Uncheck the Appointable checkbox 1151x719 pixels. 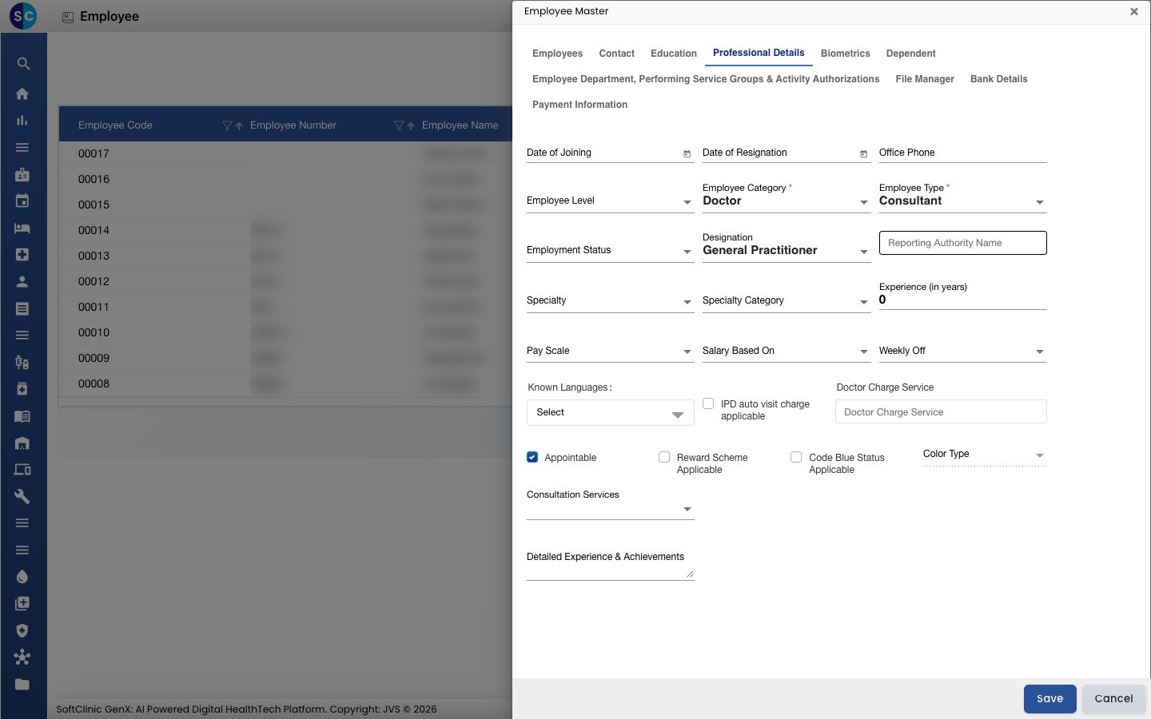532,457
